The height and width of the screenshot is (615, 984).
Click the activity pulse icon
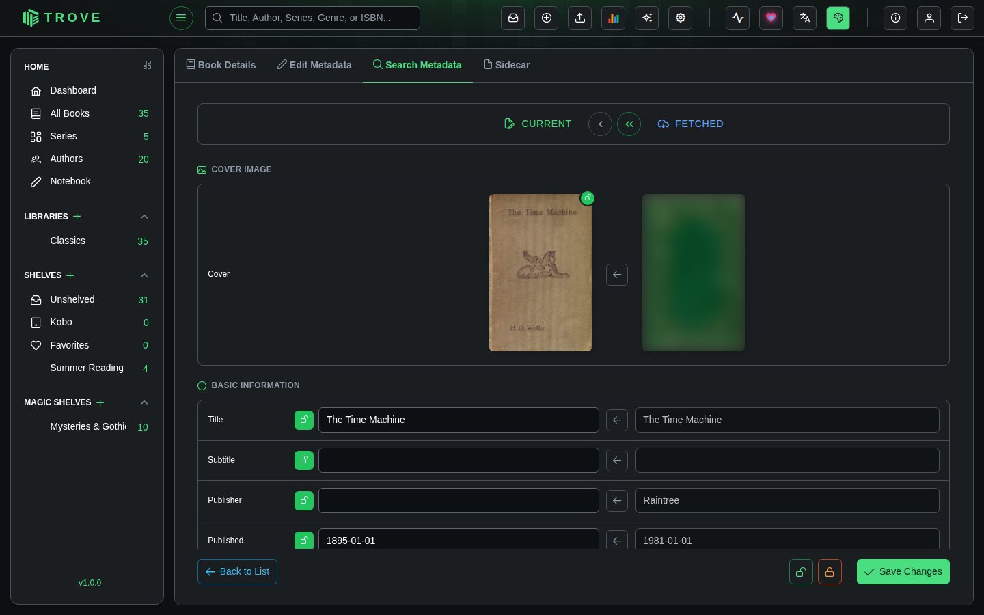(x=738, y=18)
